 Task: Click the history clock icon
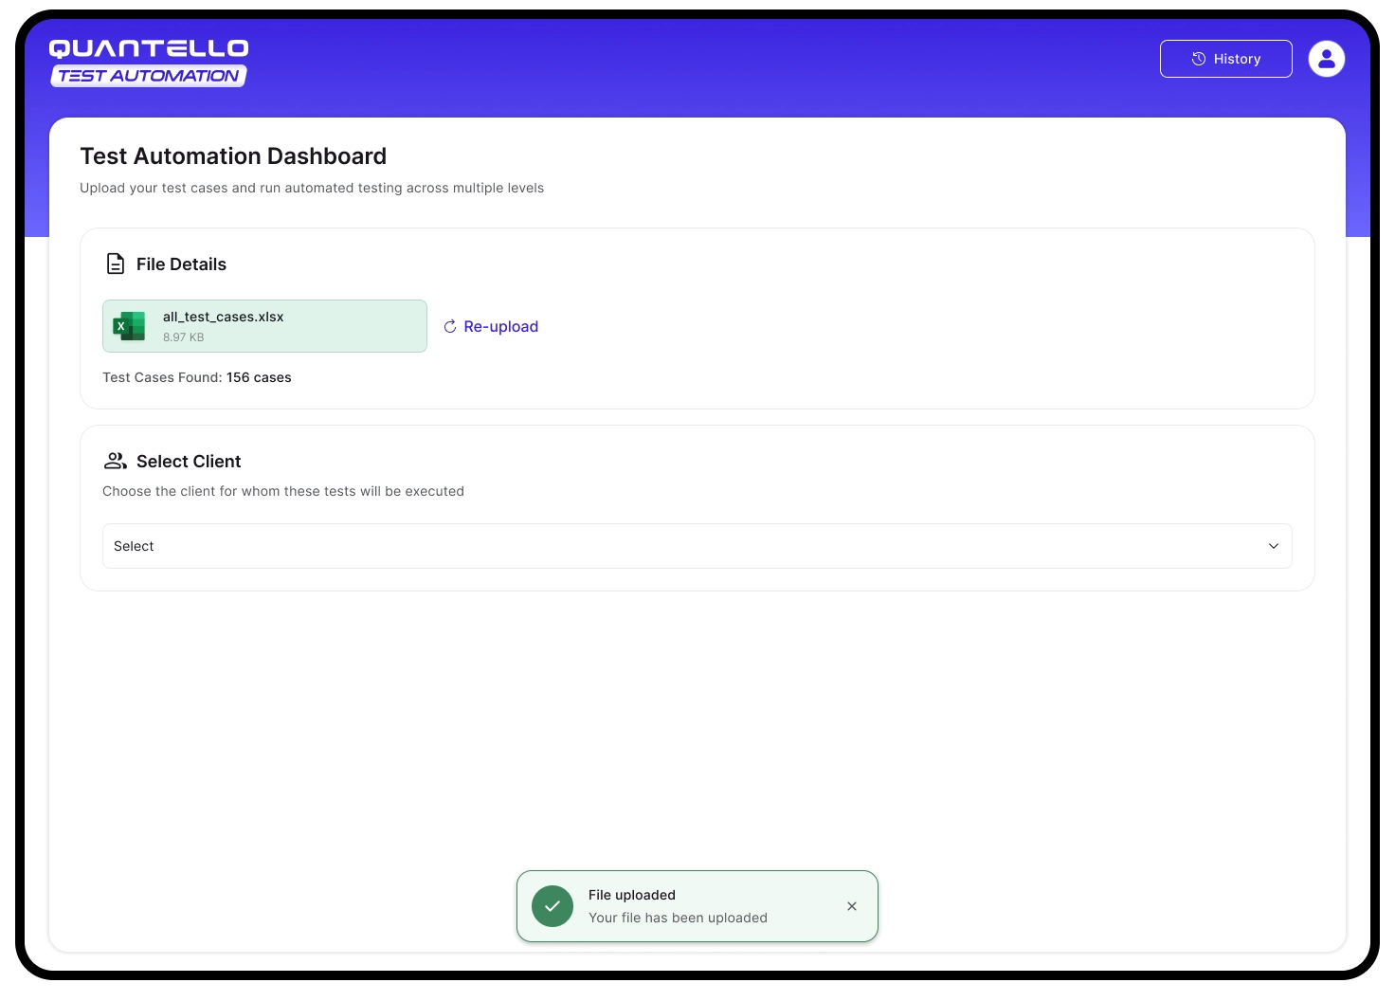click(x=1199, y=59)
